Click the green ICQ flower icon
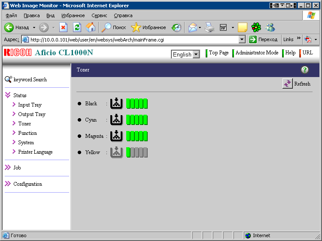The width and height of the screenshot is (322, 241). [256, 27]
